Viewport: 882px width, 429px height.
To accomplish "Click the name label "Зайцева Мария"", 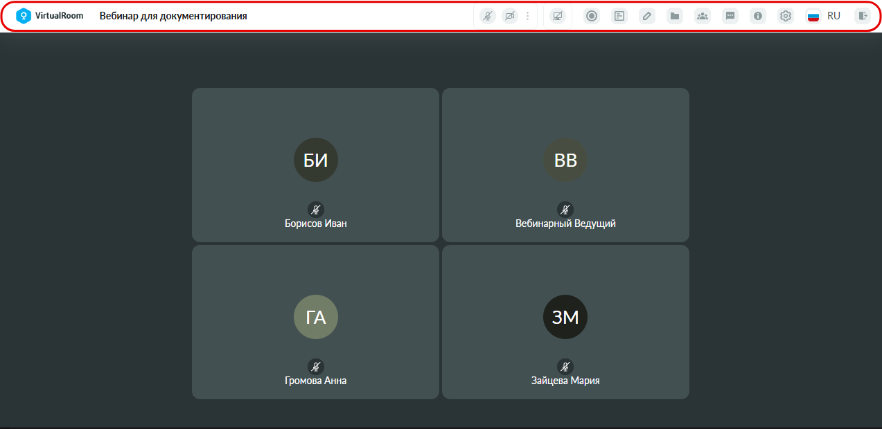I will coord(565,381).
